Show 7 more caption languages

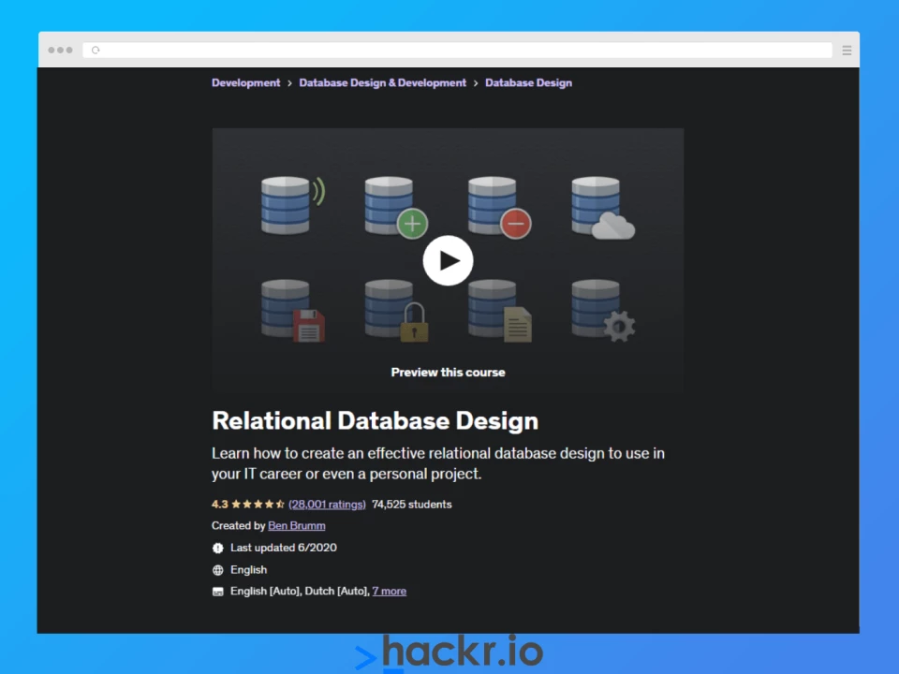tap(390, 591)
